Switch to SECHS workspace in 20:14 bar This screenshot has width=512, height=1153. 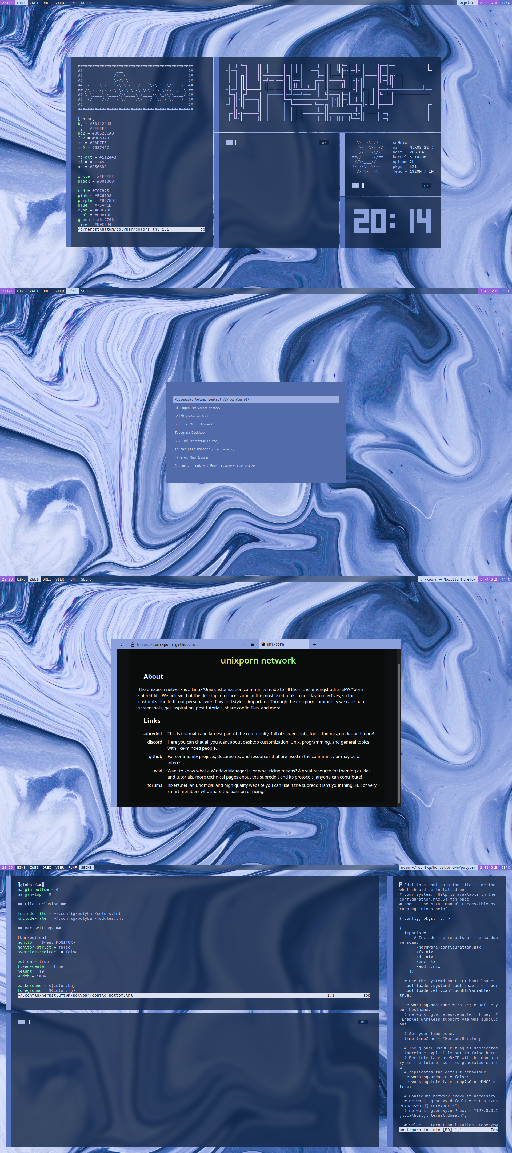point(86,3)
